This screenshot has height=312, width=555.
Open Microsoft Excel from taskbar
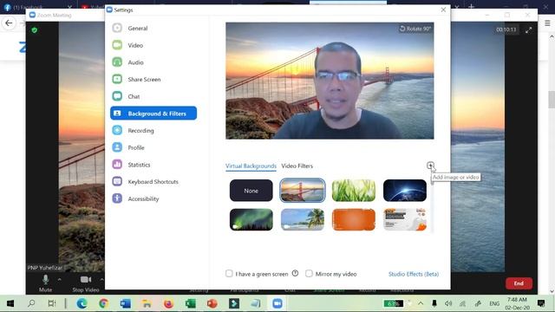click(x=190, y=303)
